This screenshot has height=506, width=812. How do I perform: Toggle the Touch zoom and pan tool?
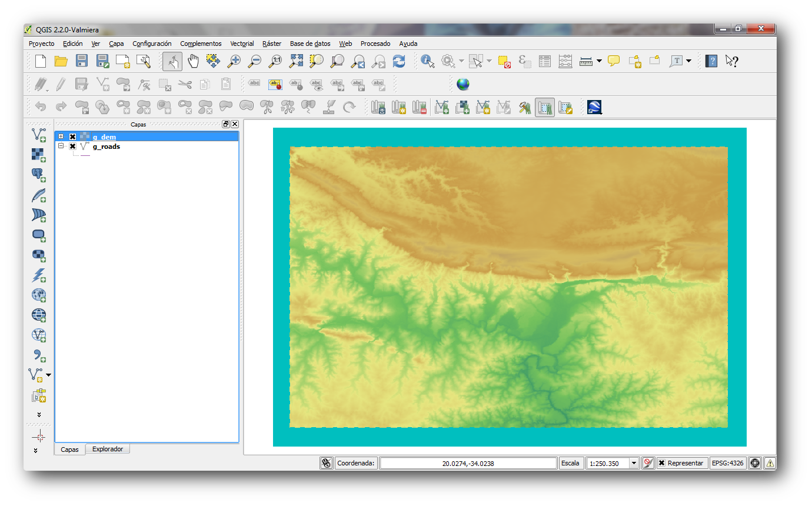[x=172, y=61]
